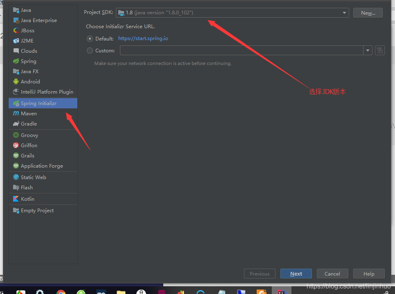395x294 pixels.
Task: Open the settings gear in the taskbar
Action: tap(40, 292)
